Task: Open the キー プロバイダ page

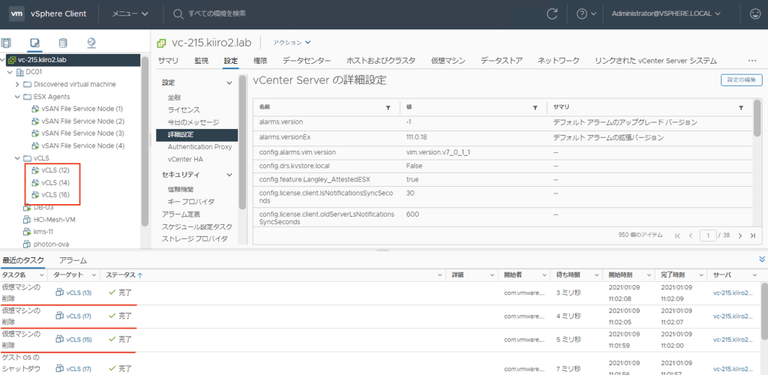Action: click(191, 201)
